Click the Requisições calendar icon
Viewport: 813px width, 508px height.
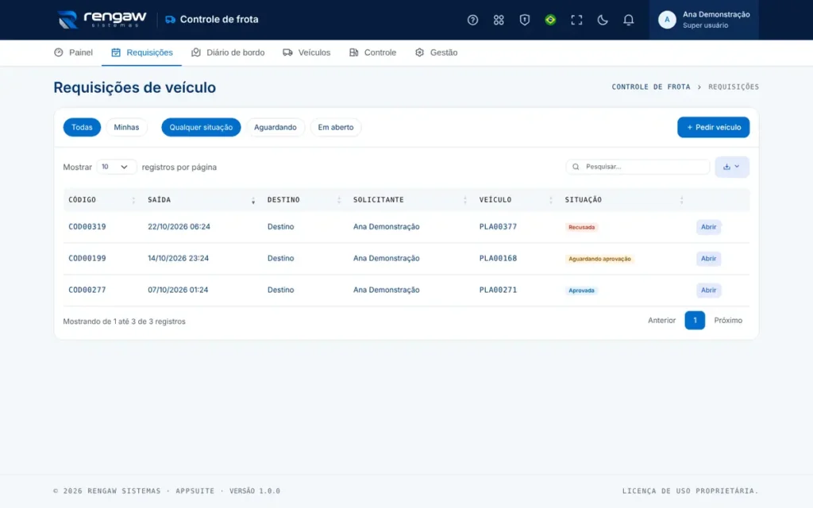point(116,52)
